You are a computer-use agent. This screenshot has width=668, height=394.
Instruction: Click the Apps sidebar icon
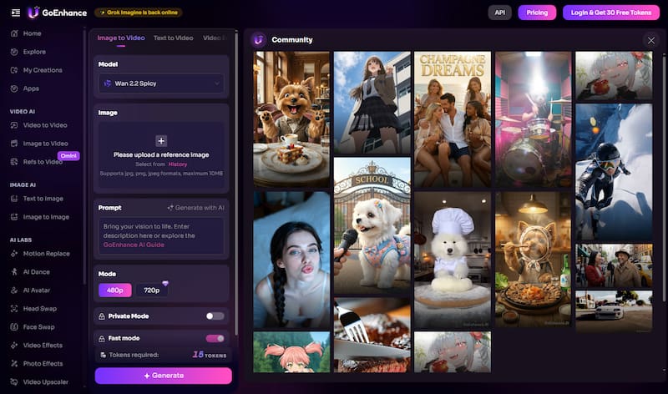point(14,88)
